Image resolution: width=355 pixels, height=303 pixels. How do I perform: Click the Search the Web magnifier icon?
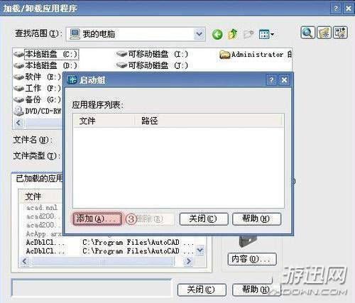point(307,33)
